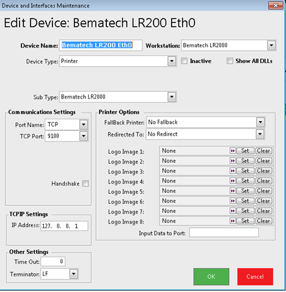Check the Handshake checkbox
Image resolution: width=286 pixels, height=292 pixels.
click(86, 184)
